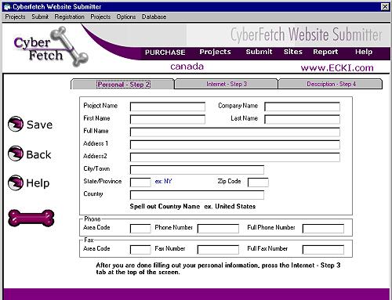Focus the Phone Number field

click(218, 229)
